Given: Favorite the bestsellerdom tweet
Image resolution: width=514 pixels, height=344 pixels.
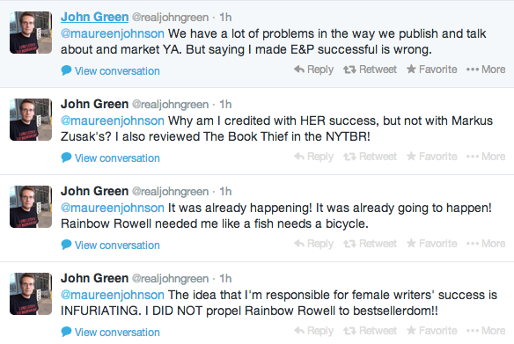Looking at the screenshot, I should (432, 331).
